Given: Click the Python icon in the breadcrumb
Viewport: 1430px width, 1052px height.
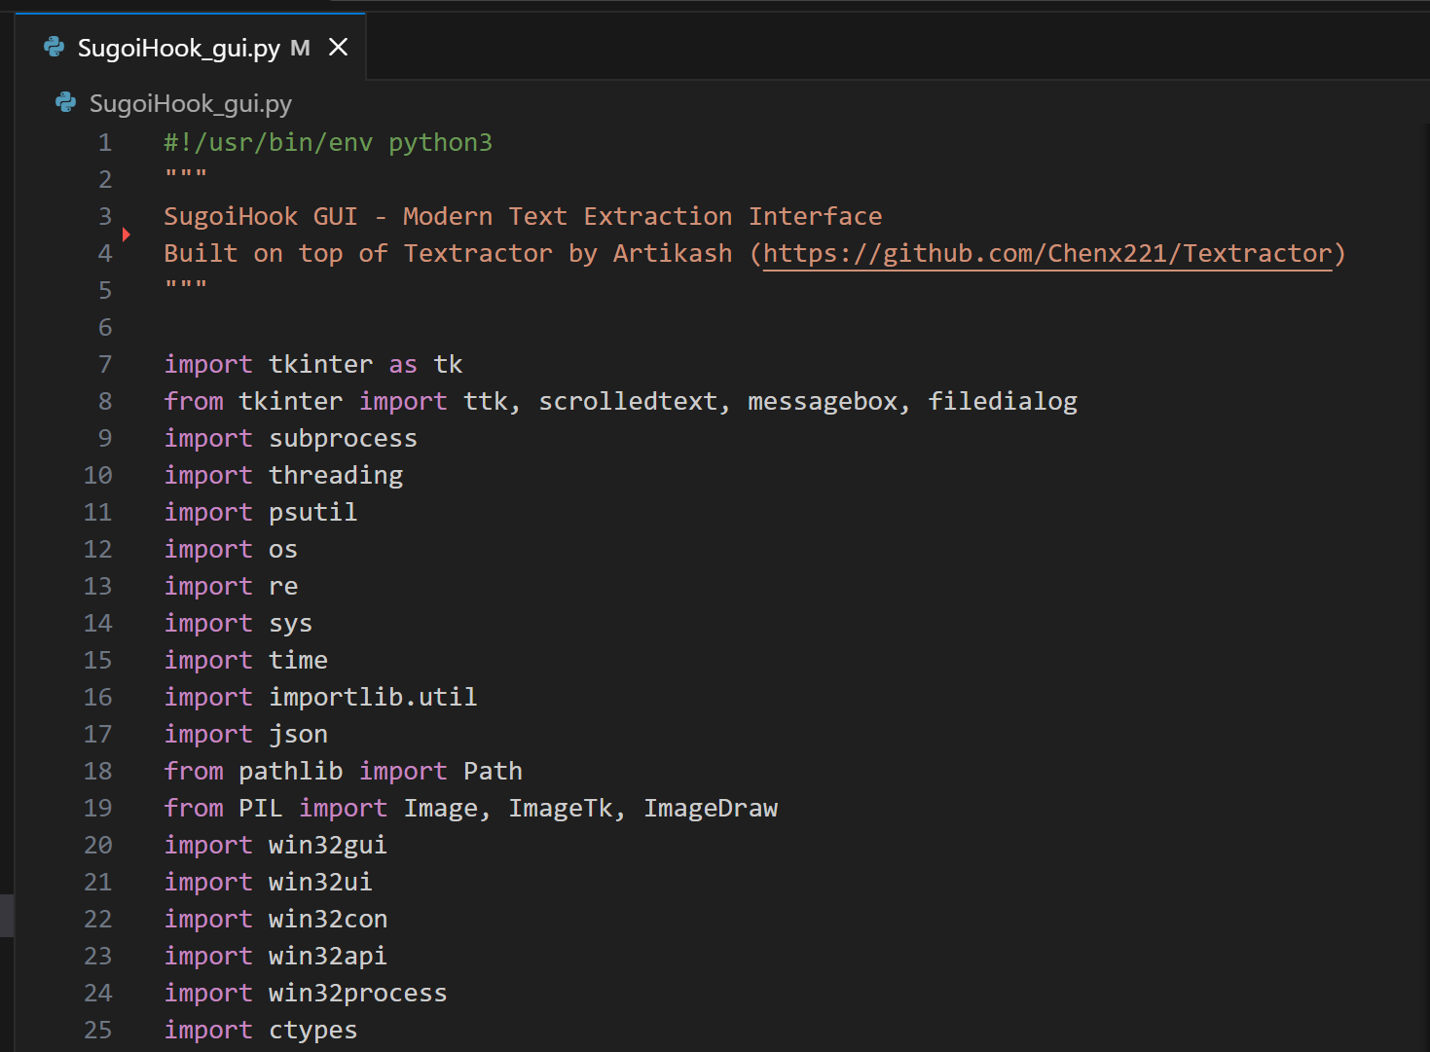Looking at the screenshot, I should click(66, 103).
